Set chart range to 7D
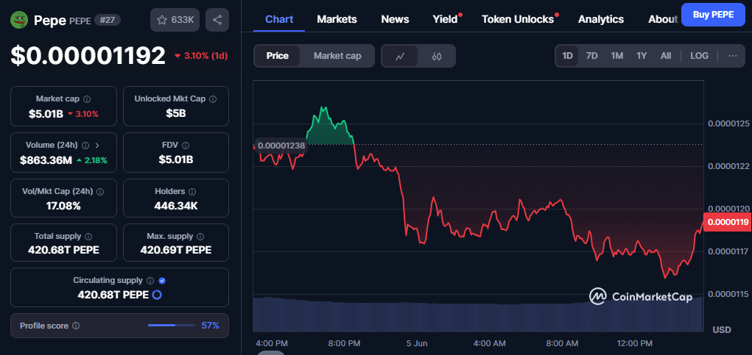Image resolution: width=752 pixels, height=355 pixels. click(592, 56)
